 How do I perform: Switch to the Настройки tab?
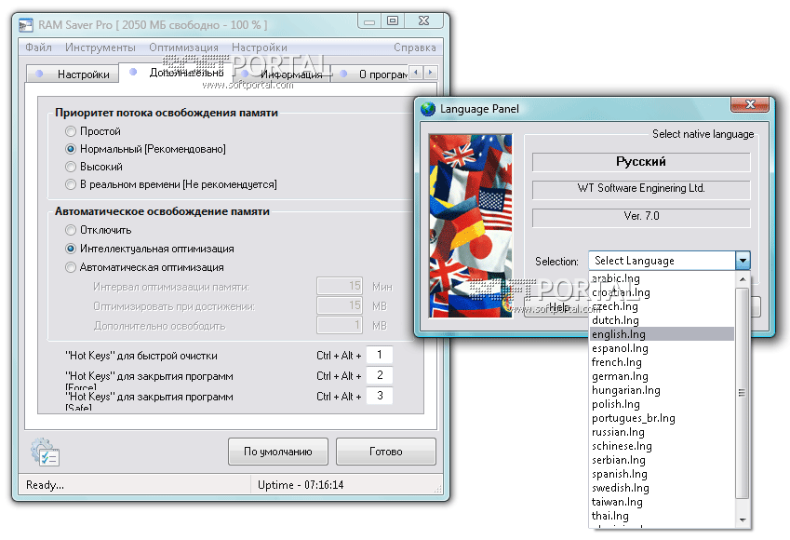point(73,74)
